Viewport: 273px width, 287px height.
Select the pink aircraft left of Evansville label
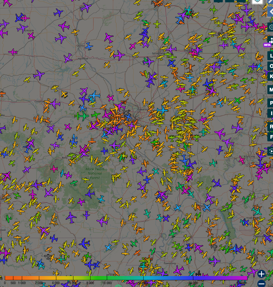click(x=242, y=160)
